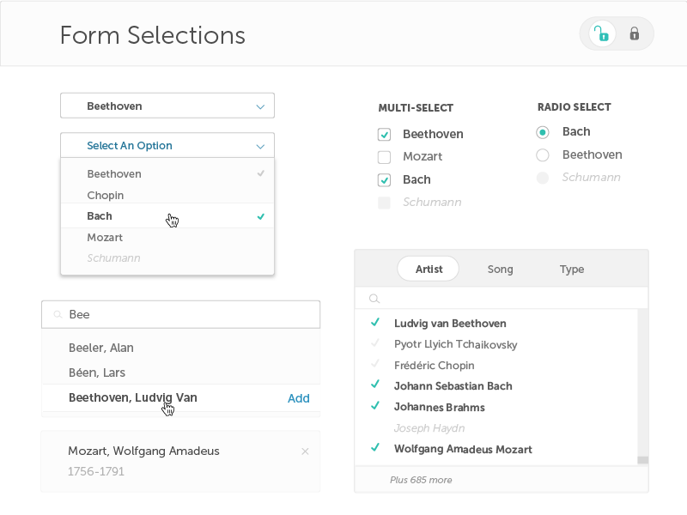Uncheck the Beethoven multi-select checkbox
This screenshot has width=687, height=515.
[383, 134]
